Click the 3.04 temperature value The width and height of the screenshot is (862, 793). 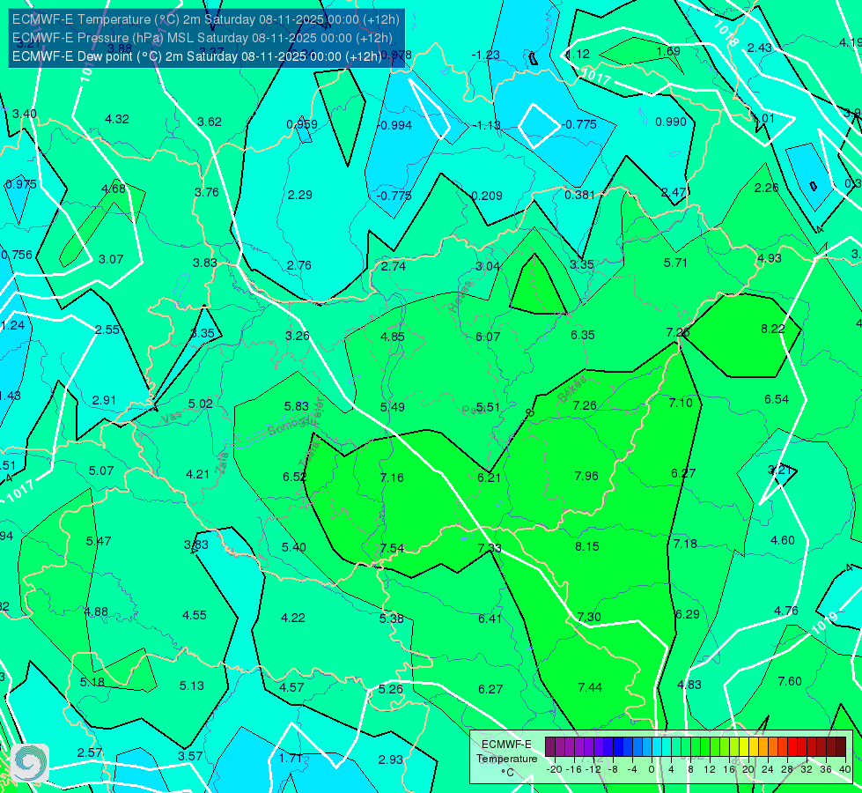tap(488, 266)
